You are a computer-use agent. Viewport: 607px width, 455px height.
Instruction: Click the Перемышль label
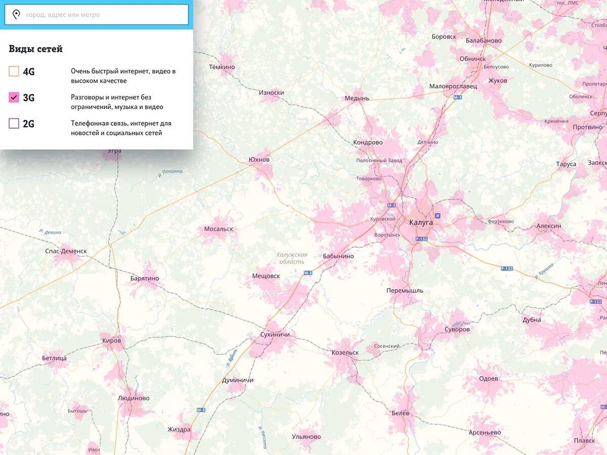click(x=405, y=291)
